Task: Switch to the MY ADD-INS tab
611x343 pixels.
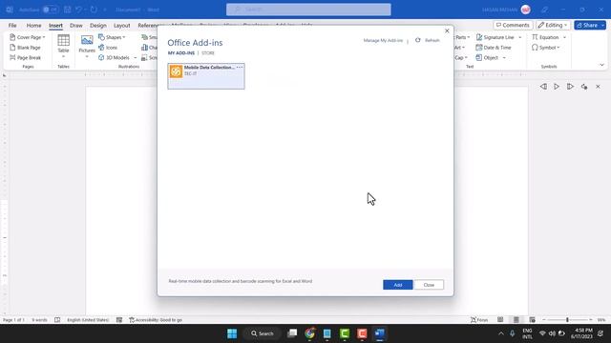Action: point(181,53)
